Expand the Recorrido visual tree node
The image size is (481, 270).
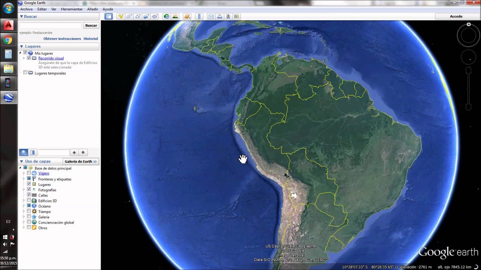click(24, 58)
